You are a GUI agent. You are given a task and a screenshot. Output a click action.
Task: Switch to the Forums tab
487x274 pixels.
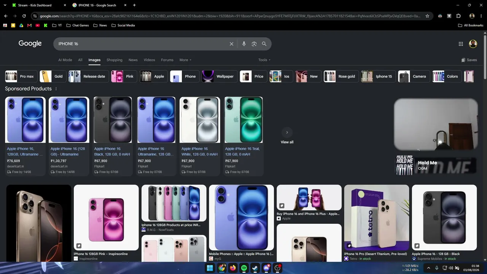[167, 60]
